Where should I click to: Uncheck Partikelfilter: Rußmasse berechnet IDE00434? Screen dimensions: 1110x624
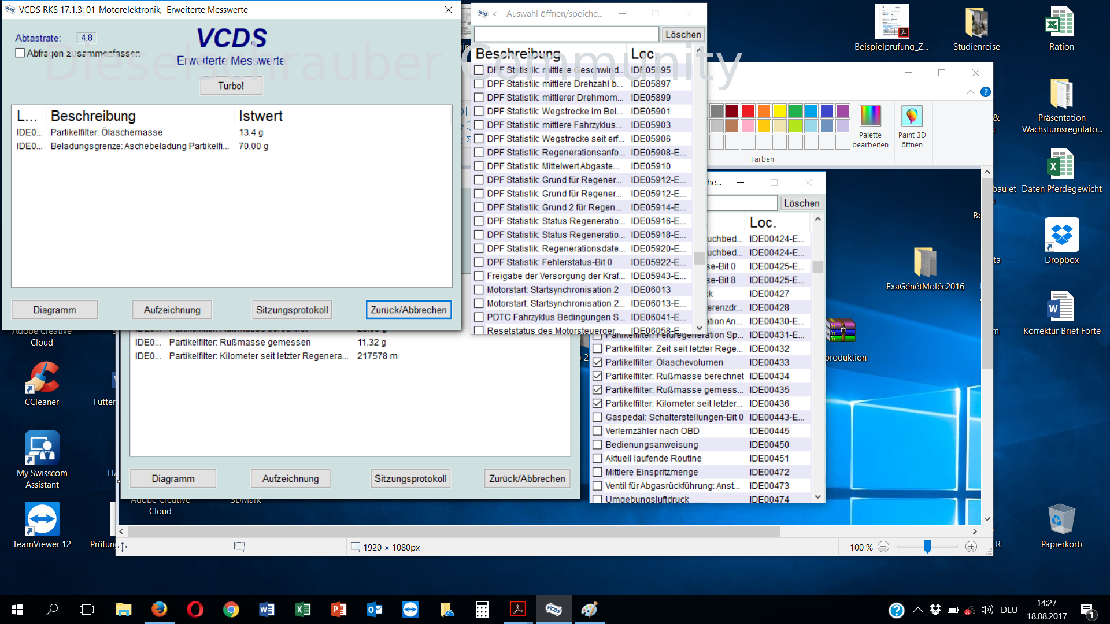[597, 376]
